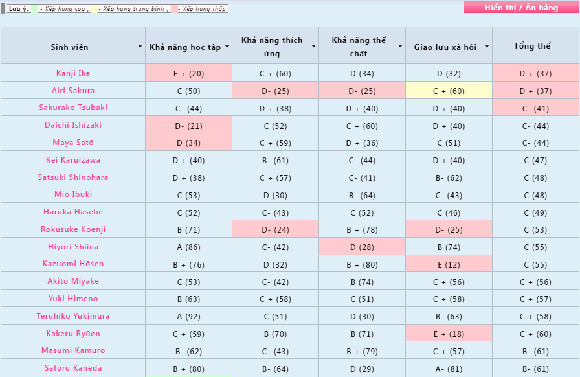
Task: Open the Sinh viên column sort dropdown arrow
Action: point(140,47)
